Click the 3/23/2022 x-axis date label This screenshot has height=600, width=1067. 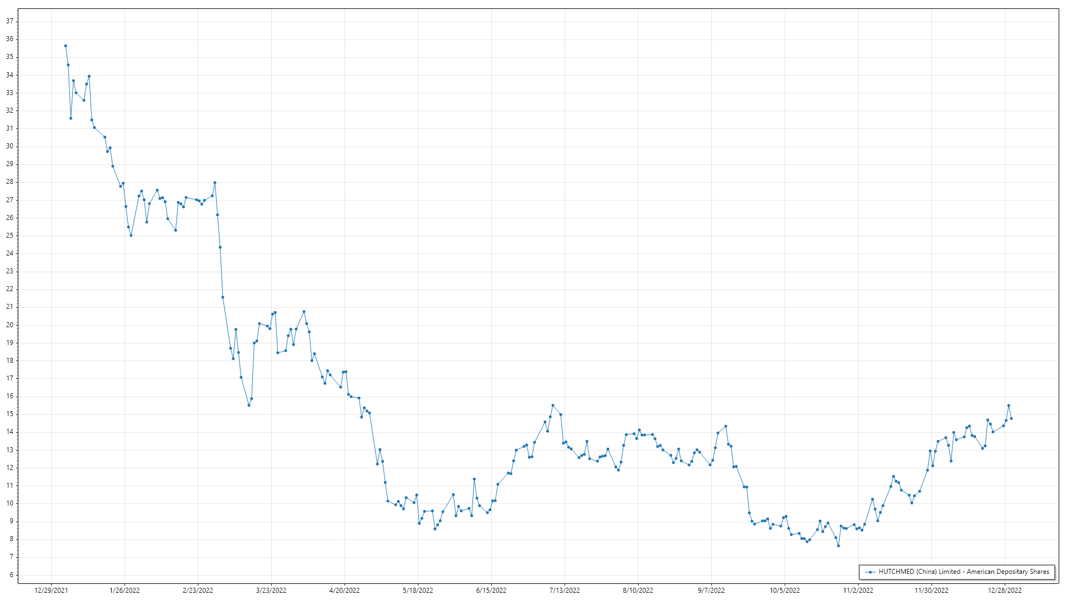pos(271,591)
